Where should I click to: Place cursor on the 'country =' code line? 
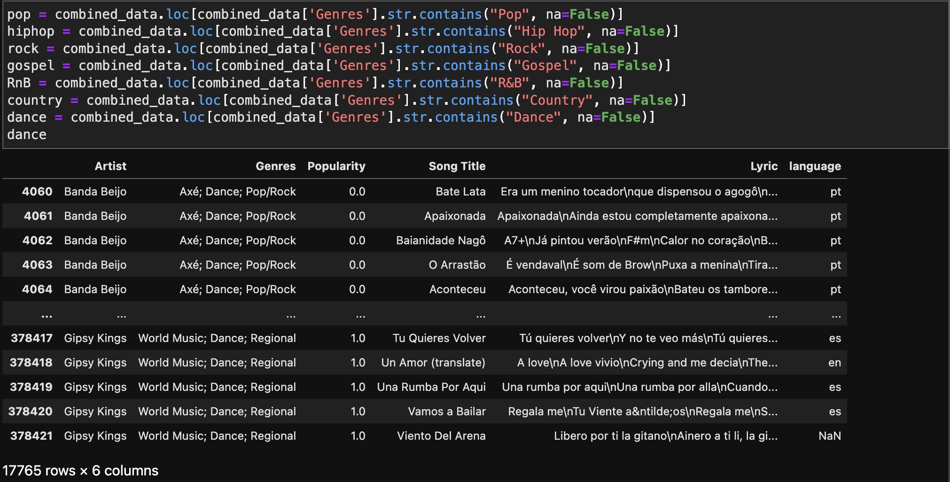(347, 101)
